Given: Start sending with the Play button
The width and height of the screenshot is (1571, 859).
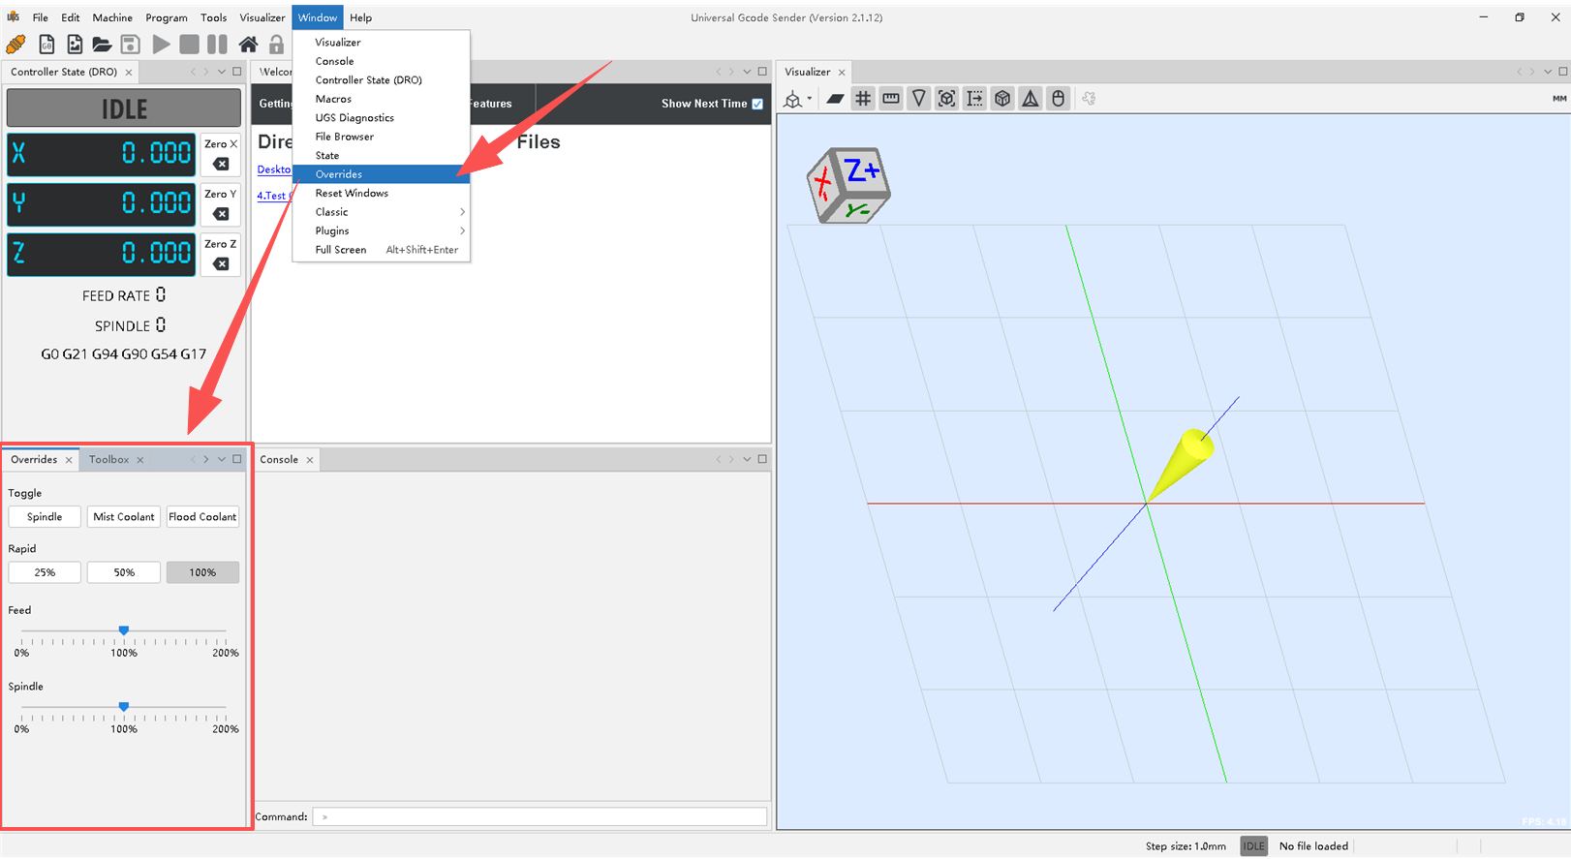Looking at the screenshot, I should pos(162,45).
